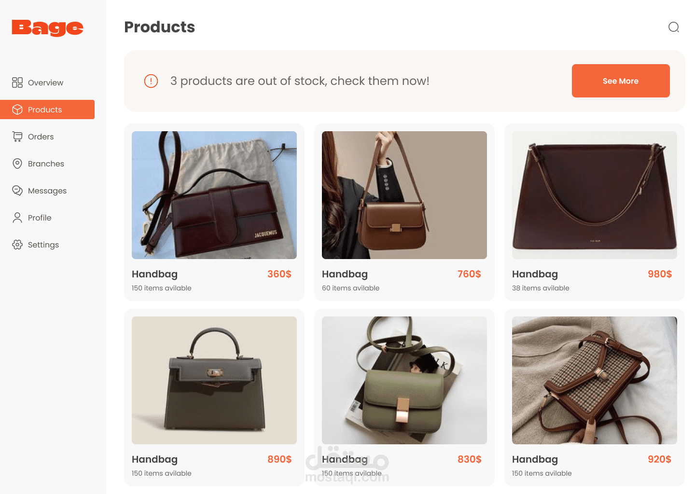Viewport: 695px width, 494px height.
Task: Click the out-of-stock alert warning icon
Action: tap(151, 81)
